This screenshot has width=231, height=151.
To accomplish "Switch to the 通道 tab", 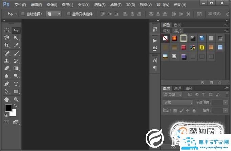I will coord(177,88).
